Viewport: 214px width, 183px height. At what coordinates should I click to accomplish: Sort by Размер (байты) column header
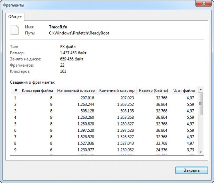tap(154, 90)
